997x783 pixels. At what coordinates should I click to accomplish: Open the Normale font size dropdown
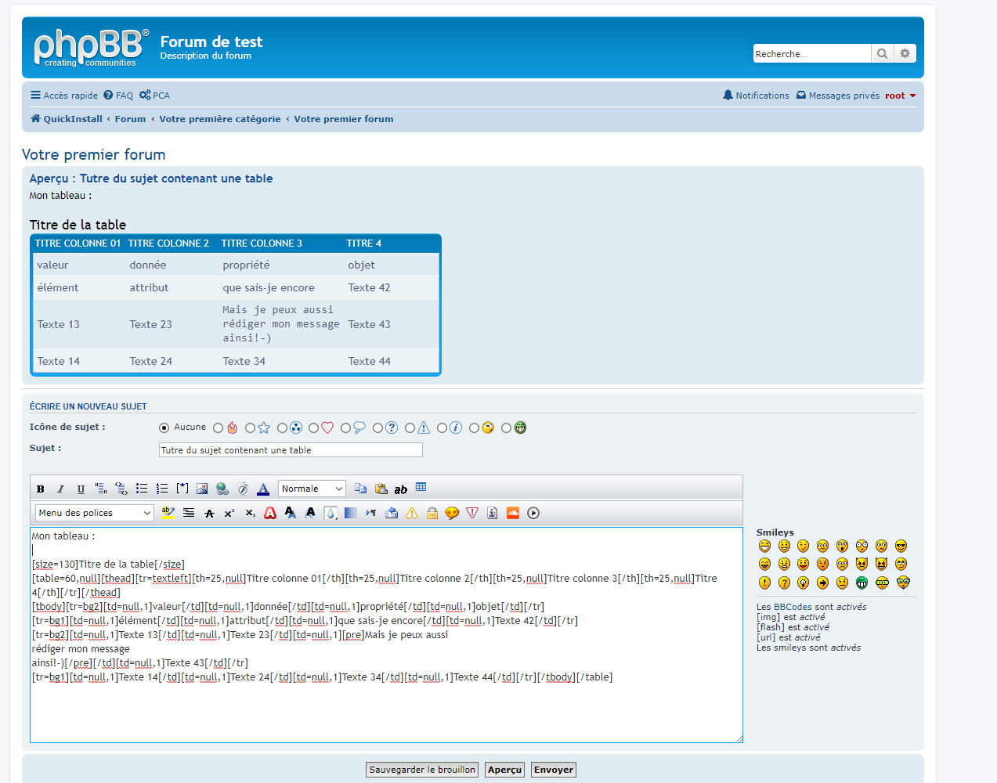click(312, 489)
